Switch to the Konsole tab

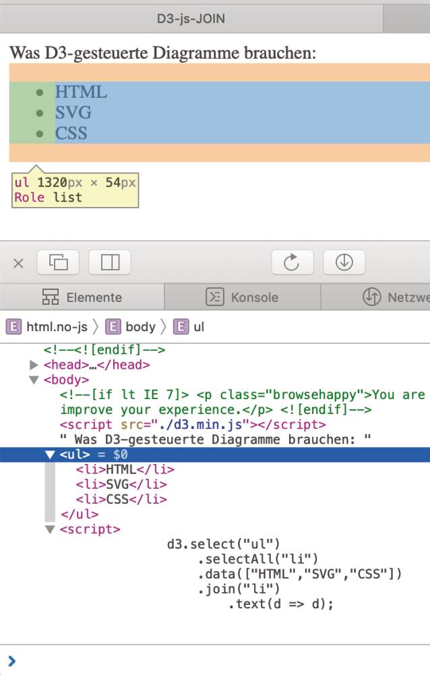pos(243,297)
